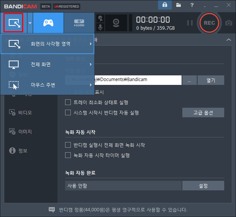Select the rectangle screen recording mode icon
Image resolution: width=236 pixels, height=217 pixels.
[x=14, y=23]
